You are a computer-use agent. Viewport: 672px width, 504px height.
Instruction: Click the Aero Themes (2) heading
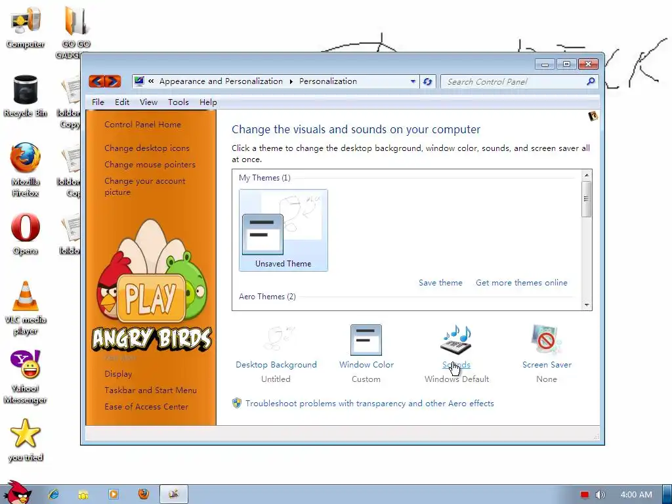pos(268,296)
